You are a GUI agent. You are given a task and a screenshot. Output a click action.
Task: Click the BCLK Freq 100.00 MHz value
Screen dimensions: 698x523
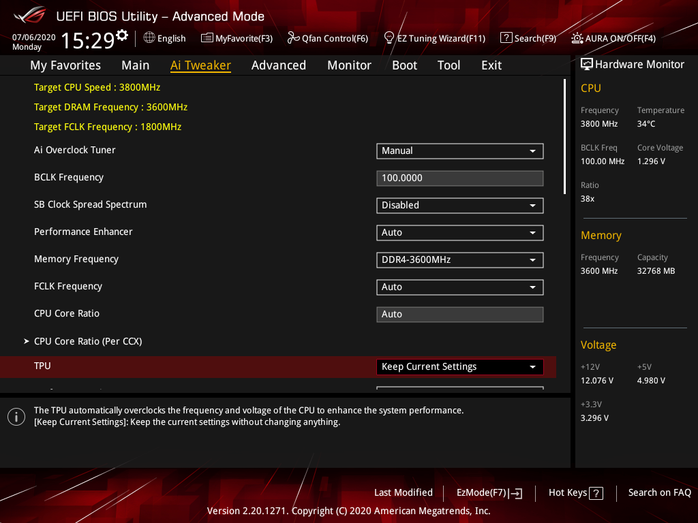tap(603, 161)
